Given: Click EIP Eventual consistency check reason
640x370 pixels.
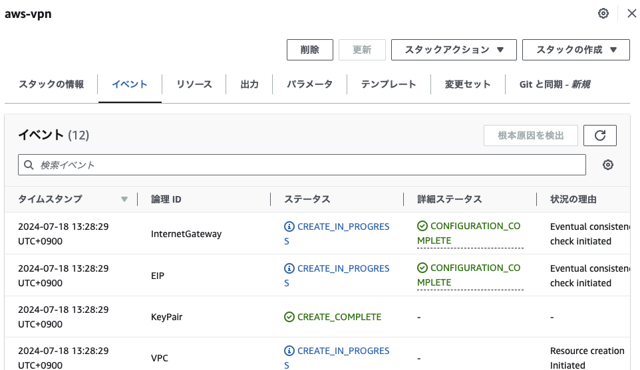Looking at the screenshot, I should click(590, 276).
